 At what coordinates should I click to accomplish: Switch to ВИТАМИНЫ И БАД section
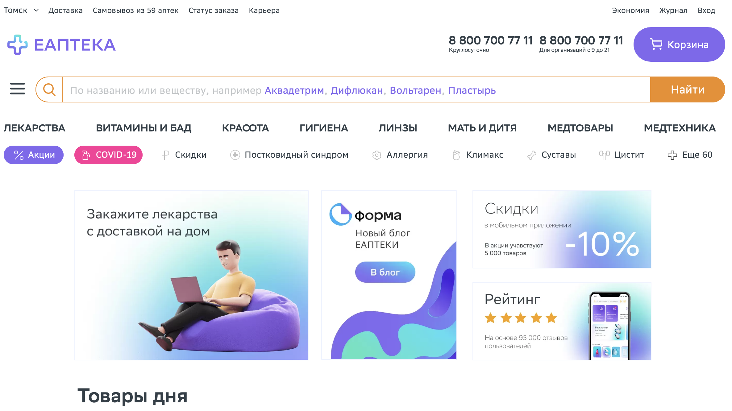143,128
